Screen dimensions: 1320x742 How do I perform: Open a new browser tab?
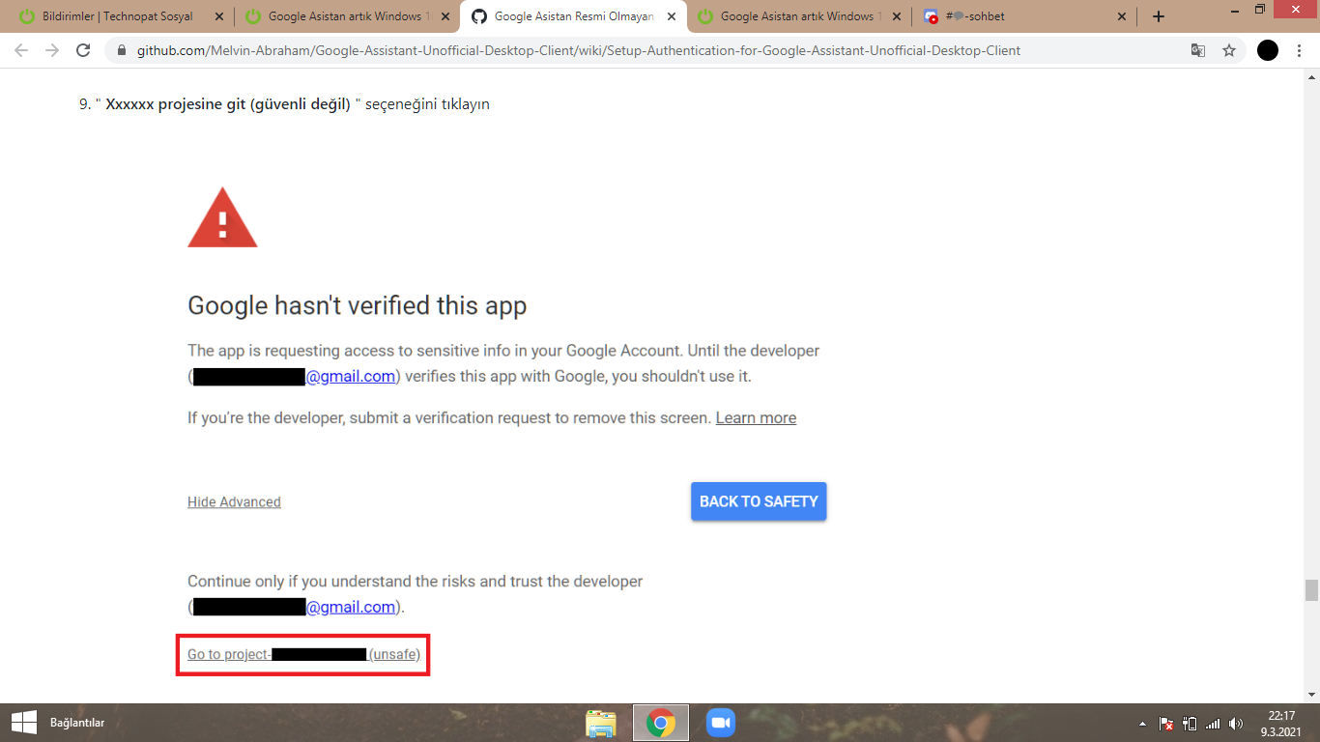(x=1159, y=16)
